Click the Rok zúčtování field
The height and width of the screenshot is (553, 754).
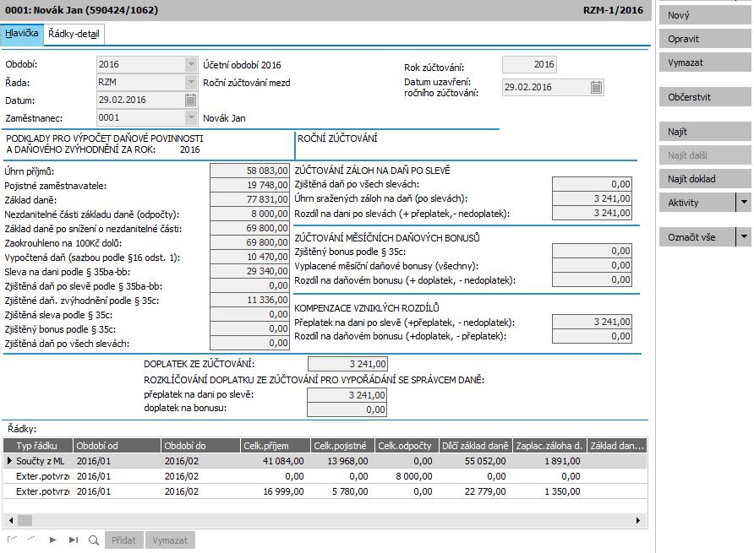click(x=529, y=64)
